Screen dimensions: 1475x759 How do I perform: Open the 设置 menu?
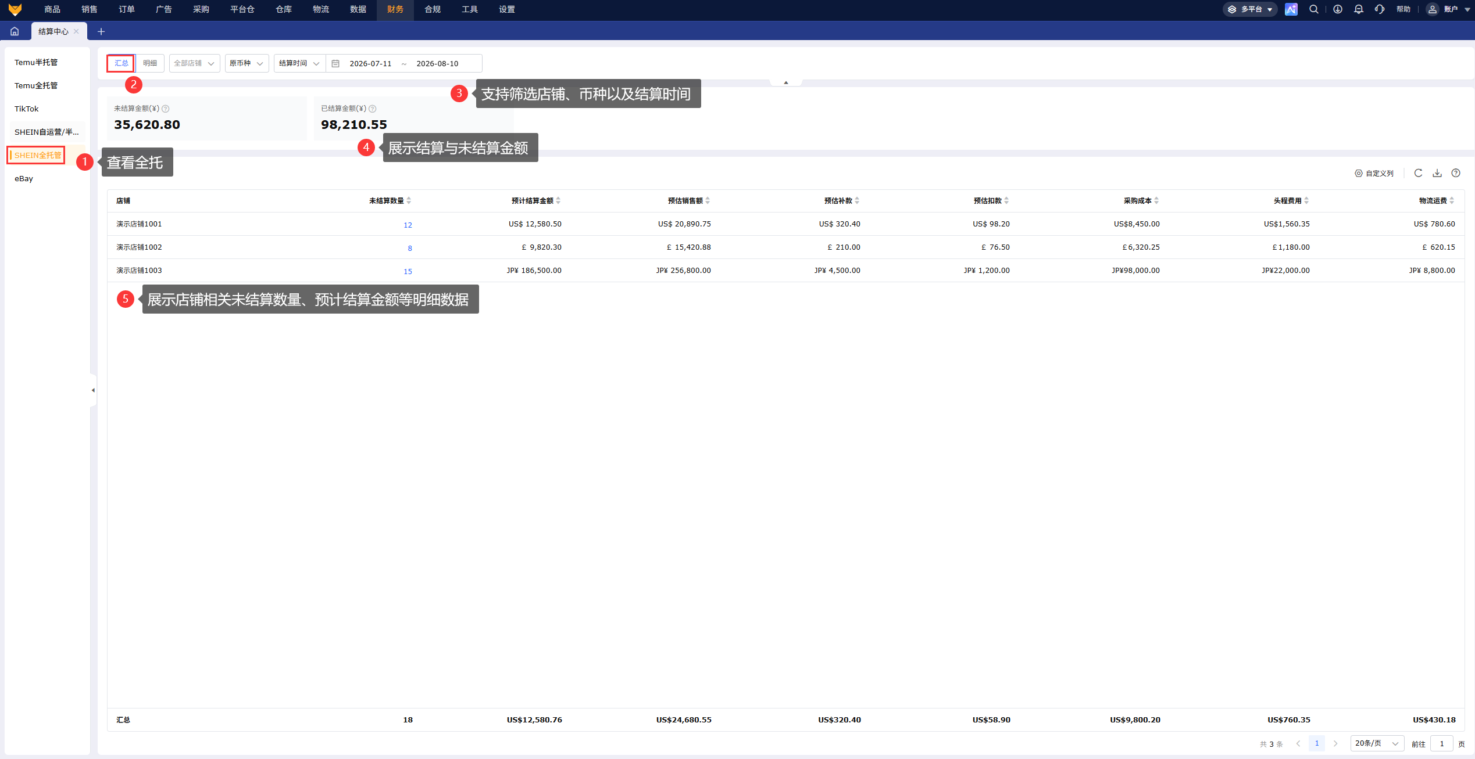tap(507, 9)
